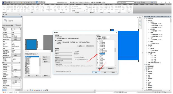This screenshot has height=94, width=173.
Task: Open the Fuzor Plugin ribbon tab
Action: (118, 4)
